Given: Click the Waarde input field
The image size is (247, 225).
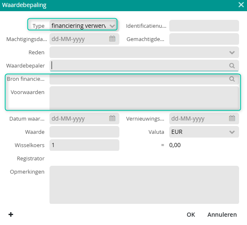Looking at the screenshot, I should click(84, 132).
